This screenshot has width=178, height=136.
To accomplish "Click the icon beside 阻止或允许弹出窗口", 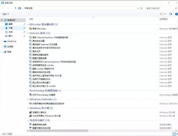I will 31,82.
